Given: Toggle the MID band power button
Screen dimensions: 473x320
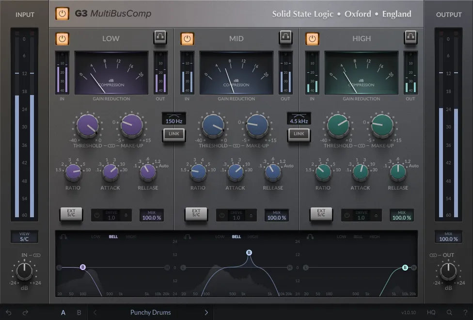Looking at the screenshot, I should coord(188,38).
